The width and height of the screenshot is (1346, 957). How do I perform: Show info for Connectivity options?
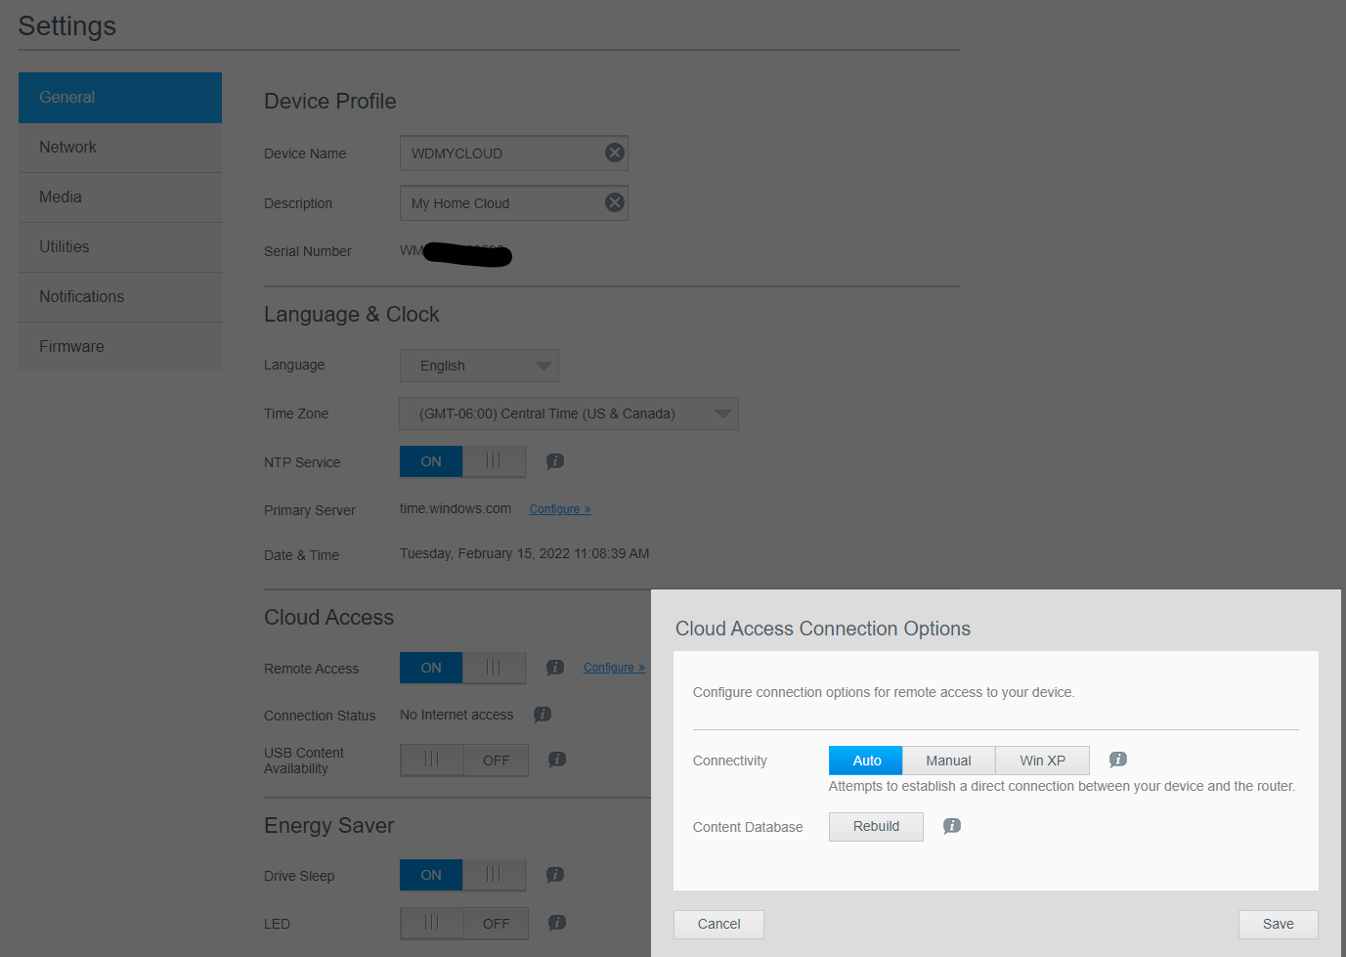1118,760
